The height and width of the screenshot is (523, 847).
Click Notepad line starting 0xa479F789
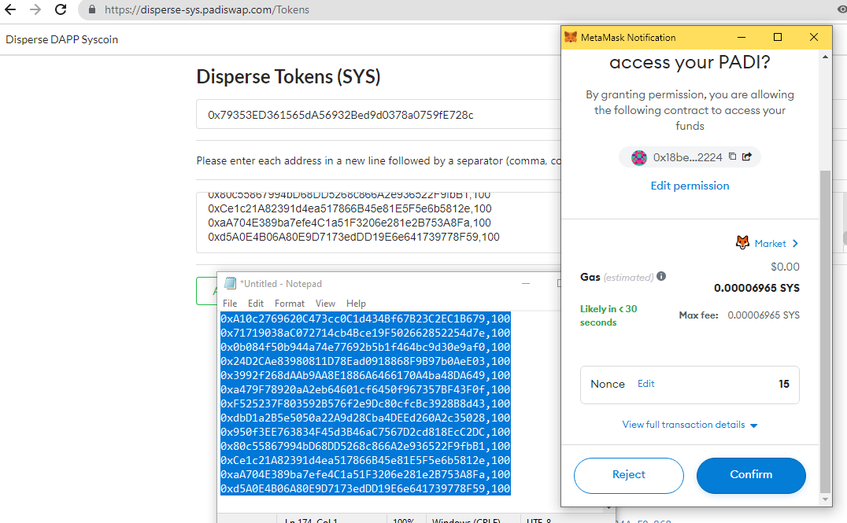click(365, 389)
